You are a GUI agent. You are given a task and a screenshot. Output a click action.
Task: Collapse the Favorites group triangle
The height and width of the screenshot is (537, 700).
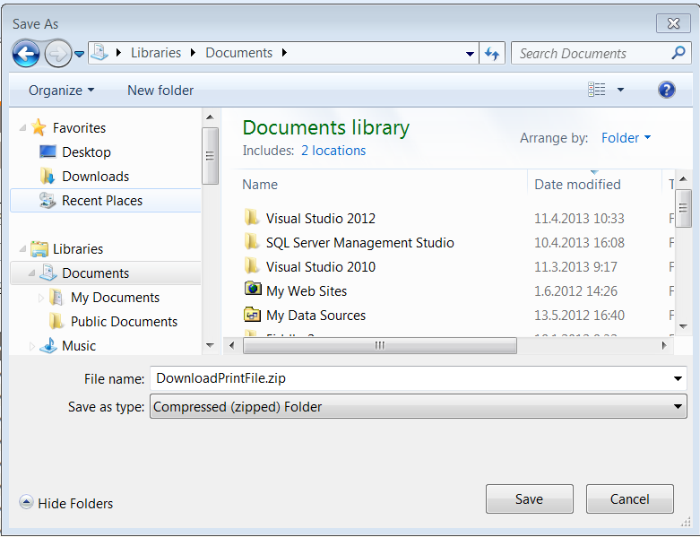coord(22,128)
